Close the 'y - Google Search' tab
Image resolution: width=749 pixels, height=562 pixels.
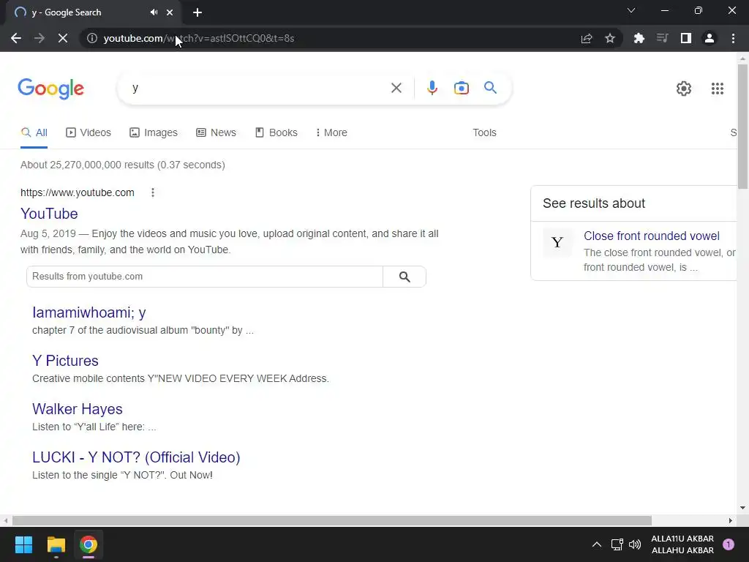(x=170, y=12)
